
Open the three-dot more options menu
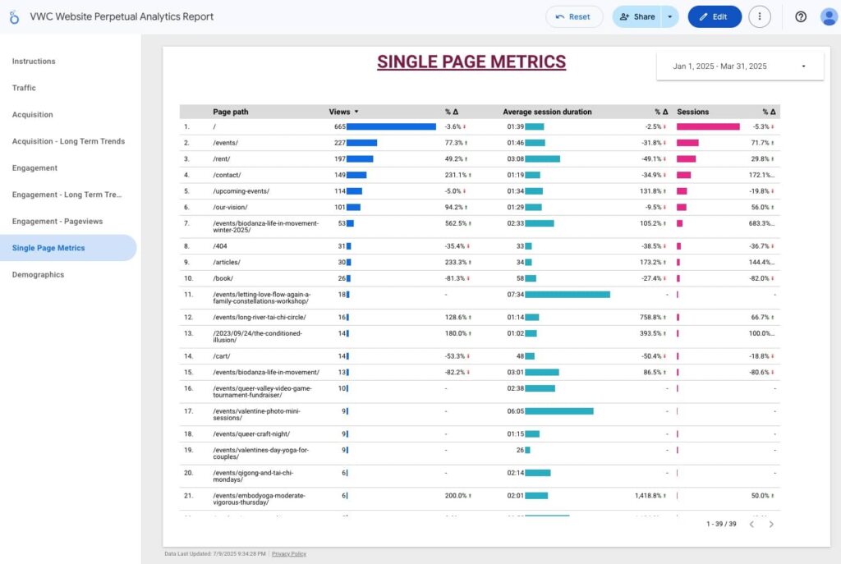point(760,16)
